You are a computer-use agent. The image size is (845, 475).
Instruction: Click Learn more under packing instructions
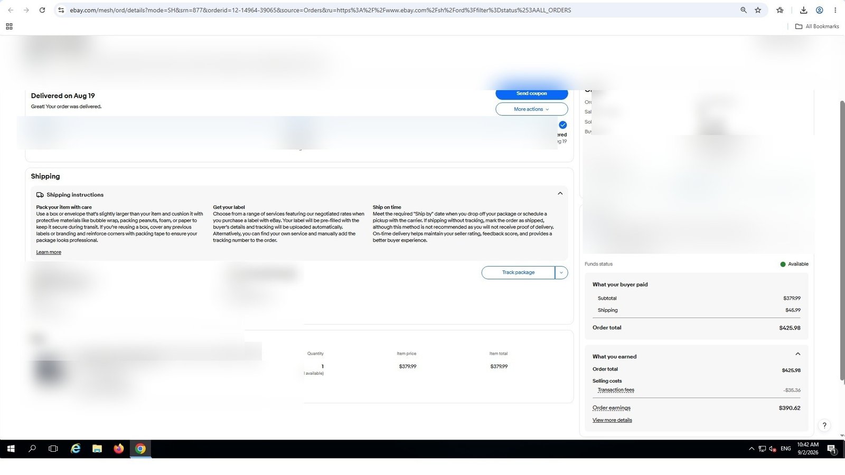[49, 252]
